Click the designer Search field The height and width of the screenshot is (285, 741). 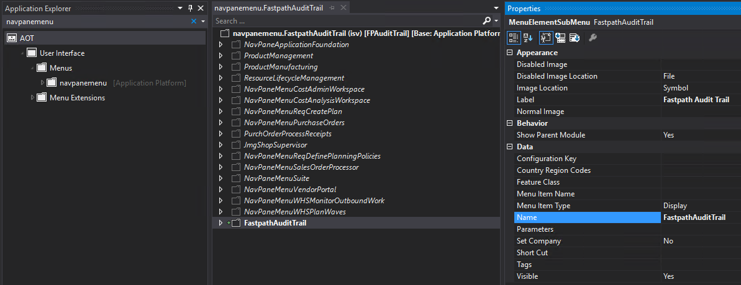click(342, 21)
